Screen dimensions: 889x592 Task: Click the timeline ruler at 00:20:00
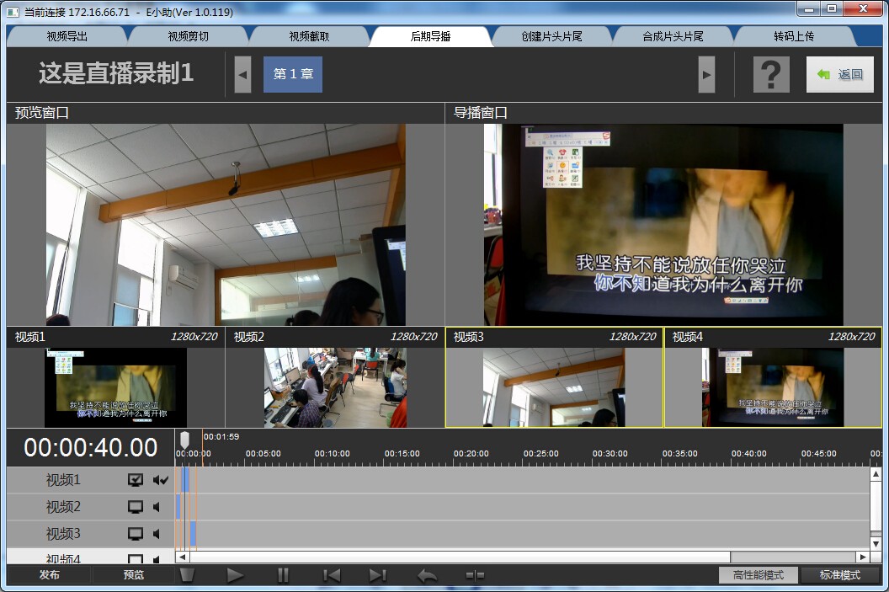point(471,454)
